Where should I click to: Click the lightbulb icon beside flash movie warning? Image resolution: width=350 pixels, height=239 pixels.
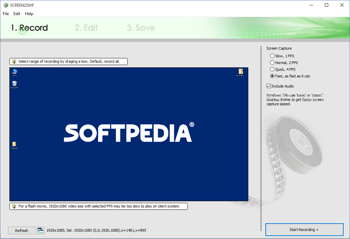pyautogui.click(x=14, y=206)
